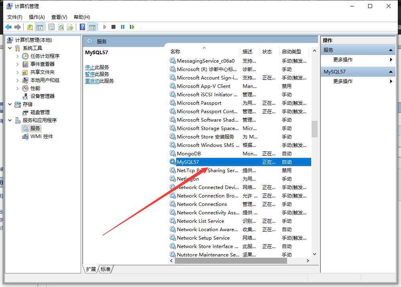This screenshot has height=287, width=401.
Task: Select 计算机管理(本地) root node
Action: 34,40
